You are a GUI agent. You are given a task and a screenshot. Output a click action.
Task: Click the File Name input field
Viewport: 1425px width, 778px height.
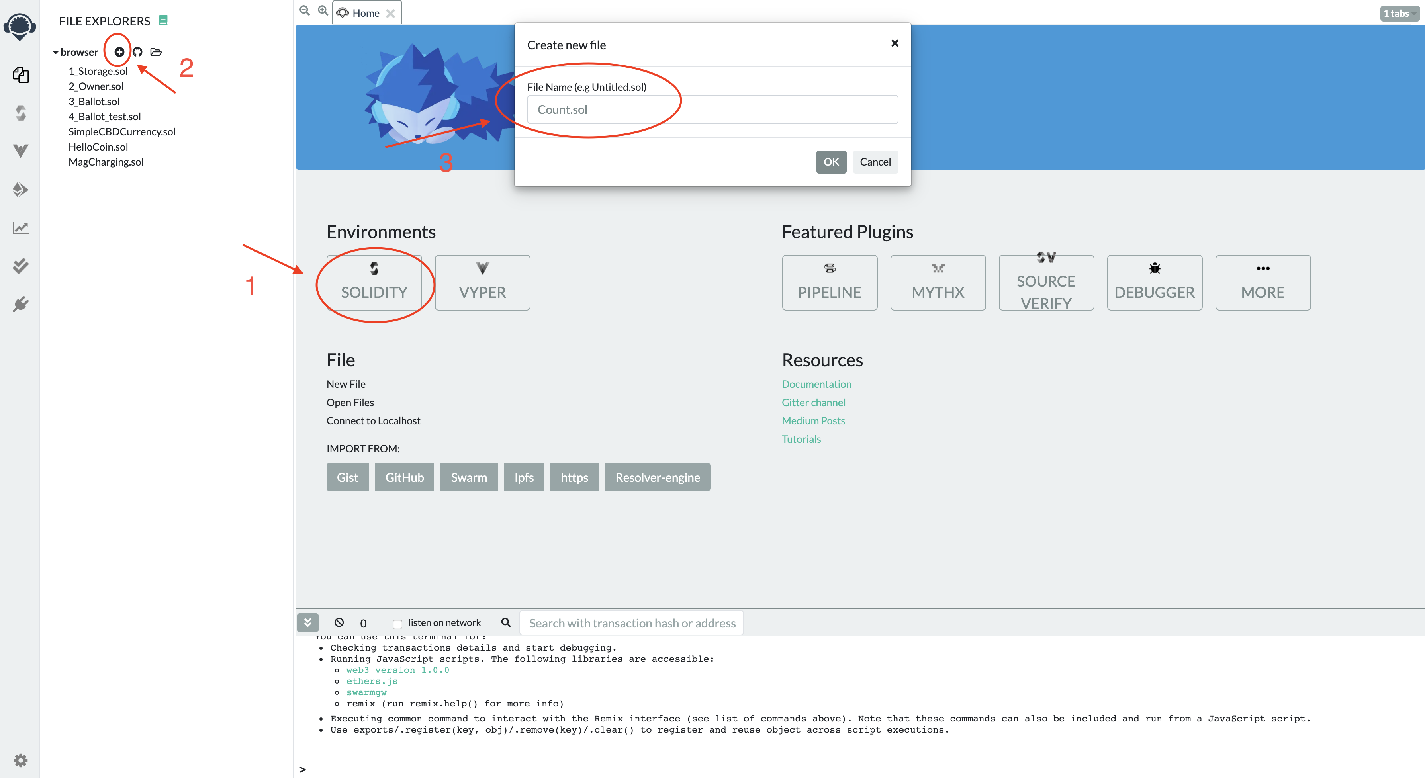(x=712, y=109)
